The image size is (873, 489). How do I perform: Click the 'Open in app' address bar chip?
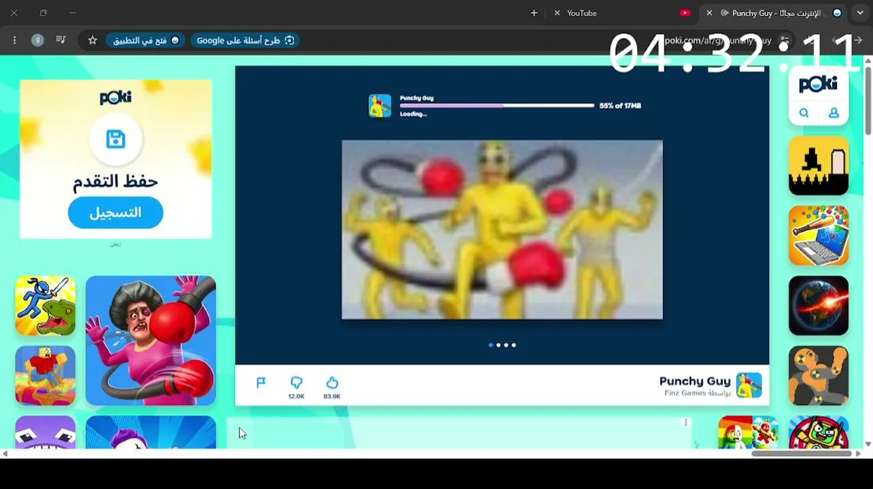(146, 40)
